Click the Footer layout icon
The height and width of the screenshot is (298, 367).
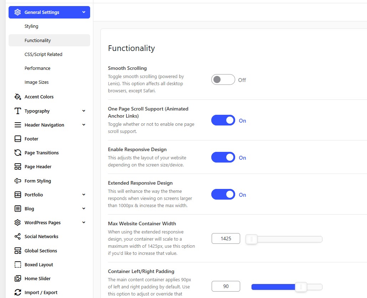(17, 139)
